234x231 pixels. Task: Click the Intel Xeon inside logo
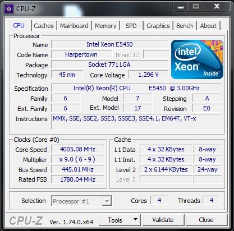click(x=197, y=59)
